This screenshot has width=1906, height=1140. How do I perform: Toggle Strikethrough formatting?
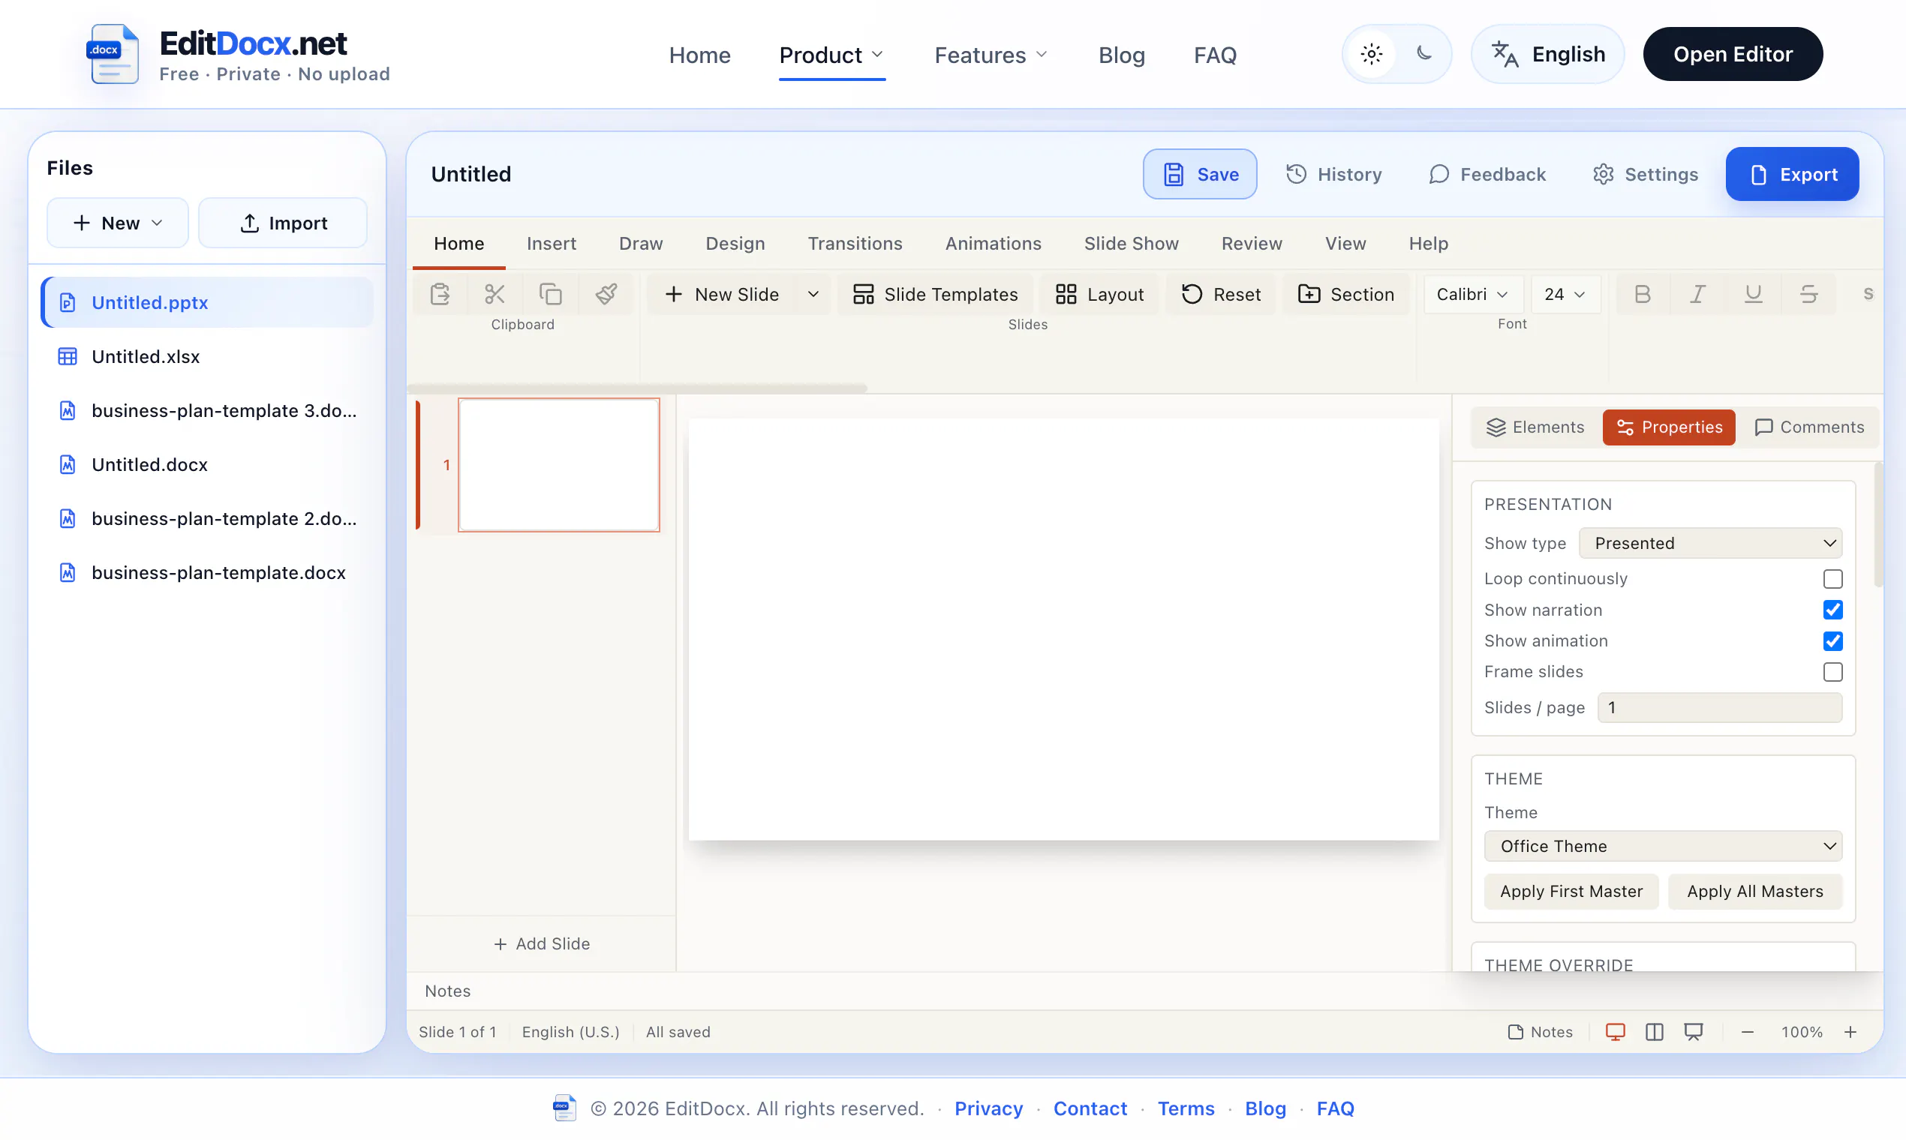tap(1808, 294)
